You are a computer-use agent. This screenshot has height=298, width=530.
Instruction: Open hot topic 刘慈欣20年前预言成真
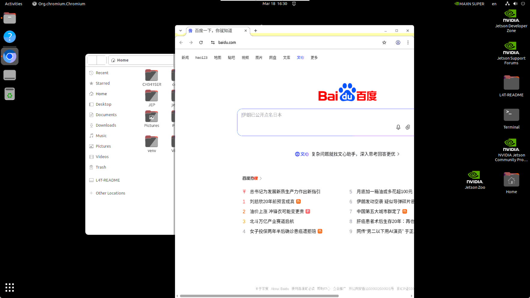272,202
